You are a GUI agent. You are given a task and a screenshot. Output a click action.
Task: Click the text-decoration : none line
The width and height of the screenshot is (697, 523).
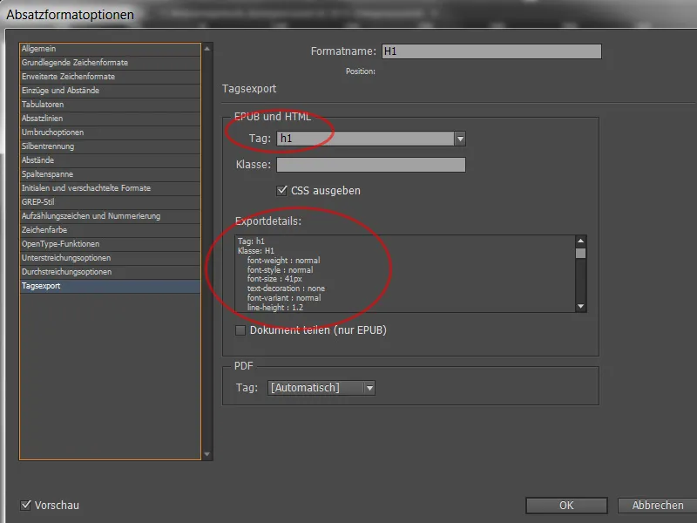(x=286, y=289)
